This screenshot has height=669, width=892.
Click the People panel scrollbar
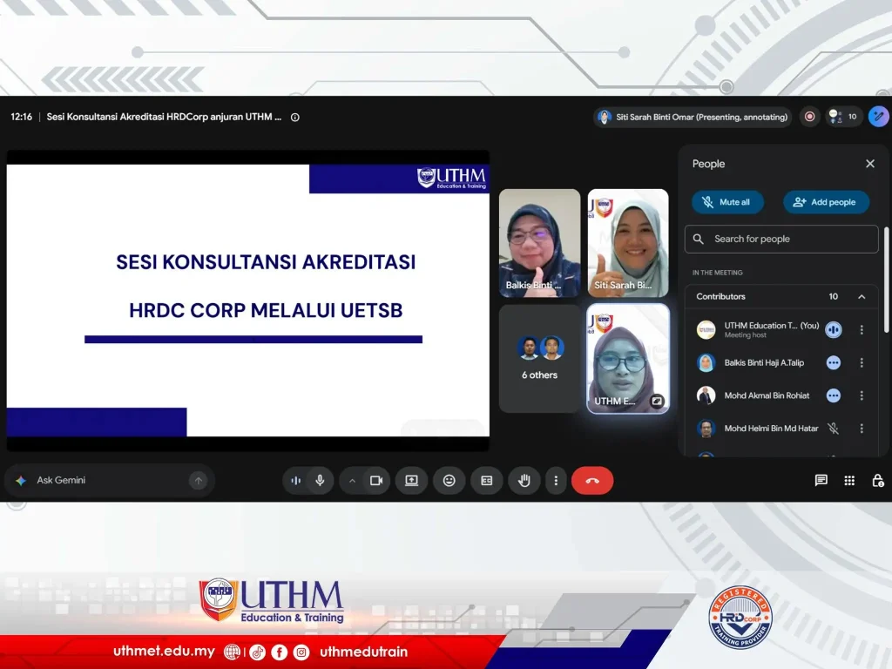(x=886, y=280)
